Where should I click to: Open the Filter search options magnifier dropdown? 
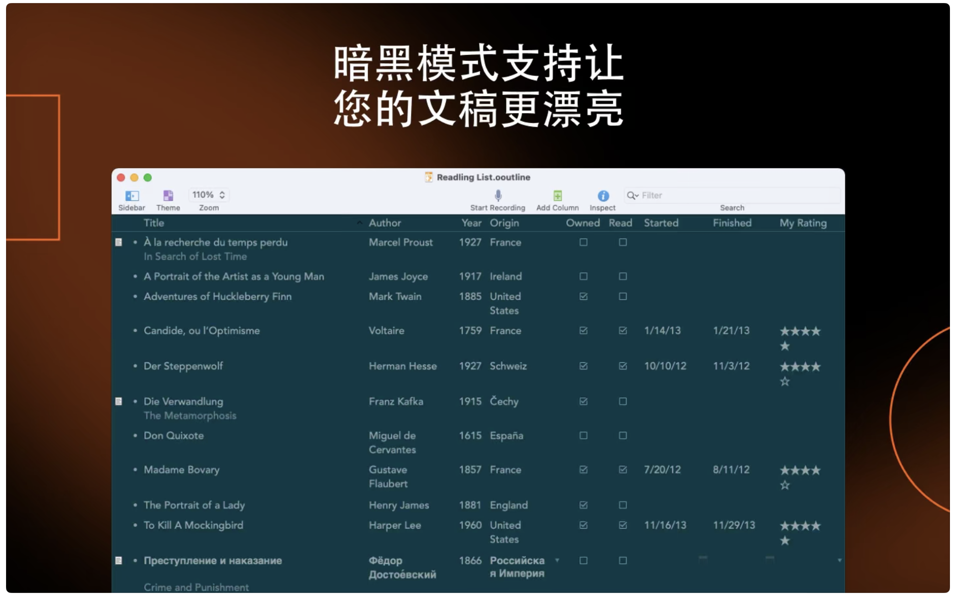click(x=632, y=195)
